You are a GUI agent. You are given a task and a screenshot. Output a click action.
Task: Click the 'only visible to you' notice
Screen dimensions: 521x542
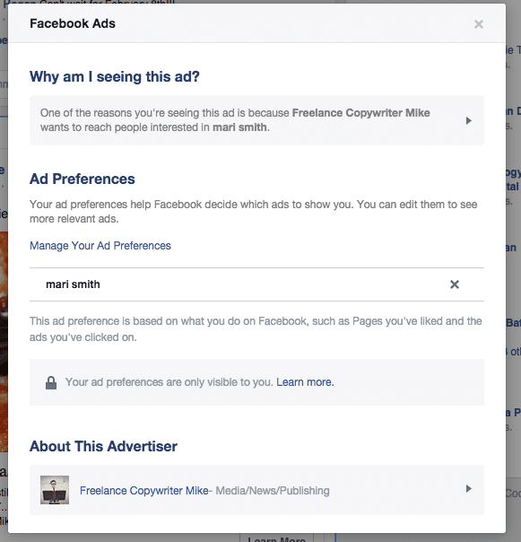tap(256, 382)
